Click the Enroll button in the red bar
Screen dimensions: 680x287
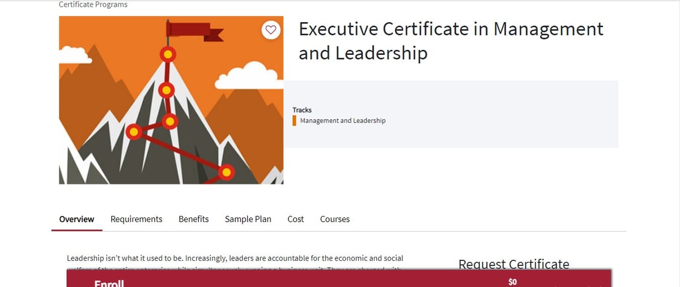[x=109, y=283]
